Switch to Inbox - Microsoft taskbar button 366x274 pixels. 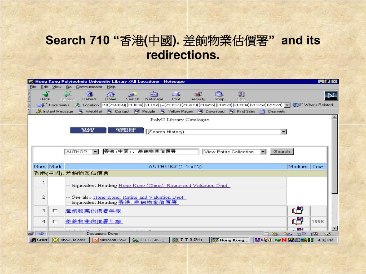pos(70,240)
